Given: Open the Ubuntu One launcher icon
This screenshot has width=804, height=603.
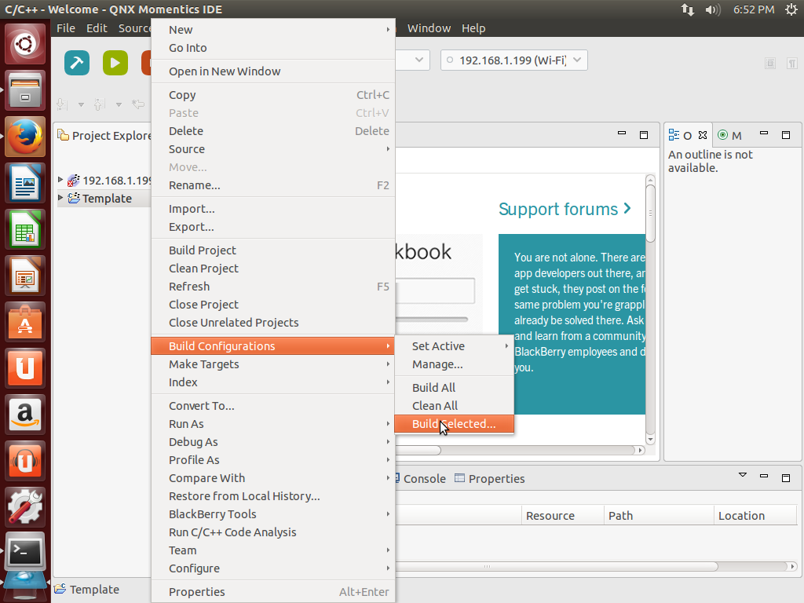Looking at the screenshot, I should click(25, 367).
